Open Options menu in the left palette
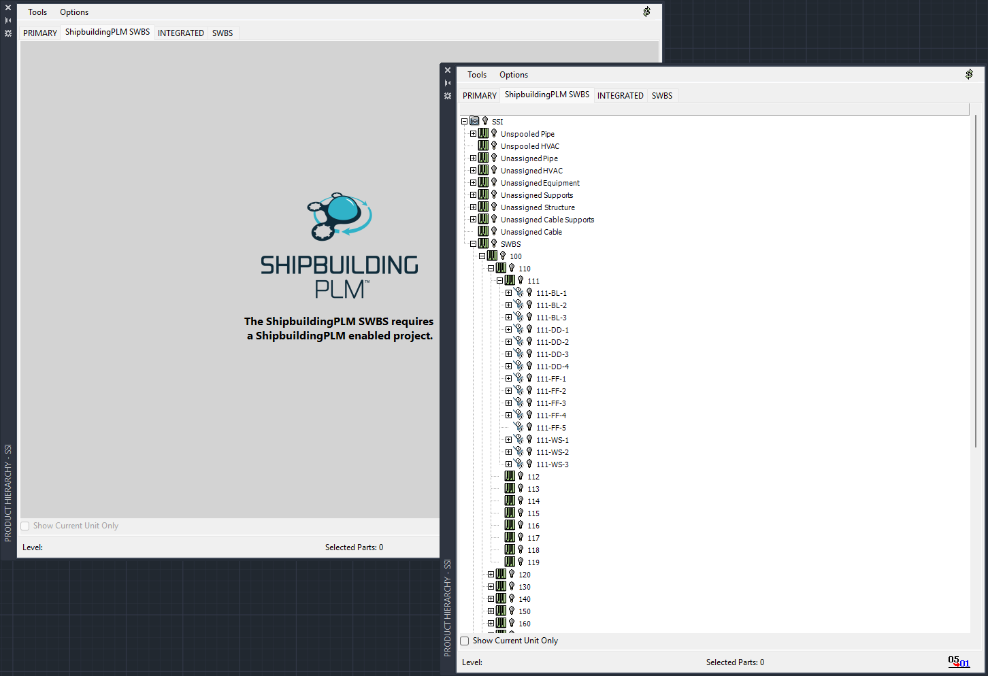This screenshot has width=988, height=676. tap(74, 12)
